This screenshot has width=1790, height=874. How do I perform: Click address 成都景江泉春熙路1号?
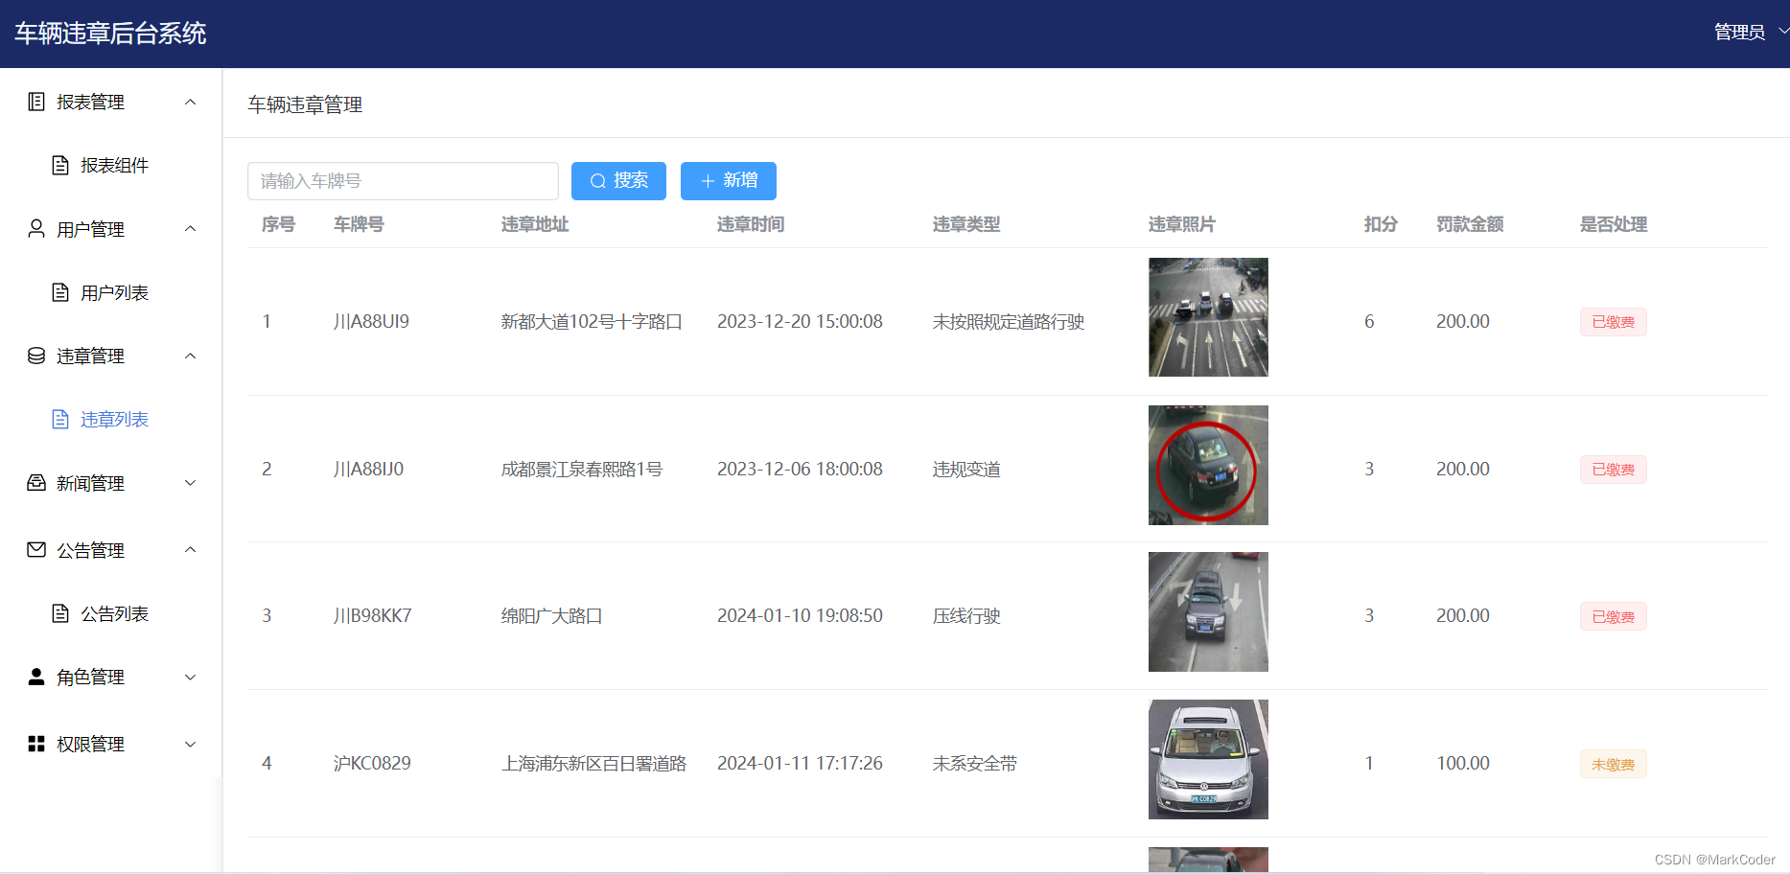[x=582, y=470]
